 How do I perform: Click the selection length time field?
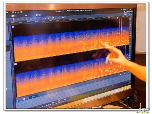[x=67, y=100]
